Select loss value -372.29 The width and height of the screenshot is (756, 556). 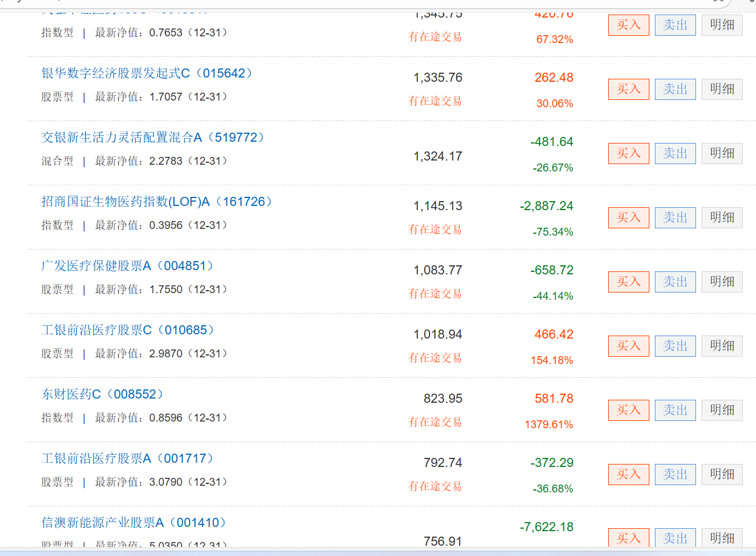(x=552, y=463)
